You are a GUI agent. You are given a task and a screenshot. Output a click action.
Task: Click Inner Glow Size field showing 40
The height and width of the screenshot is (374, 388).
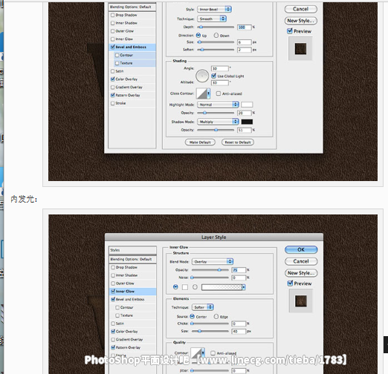[239, 331]
